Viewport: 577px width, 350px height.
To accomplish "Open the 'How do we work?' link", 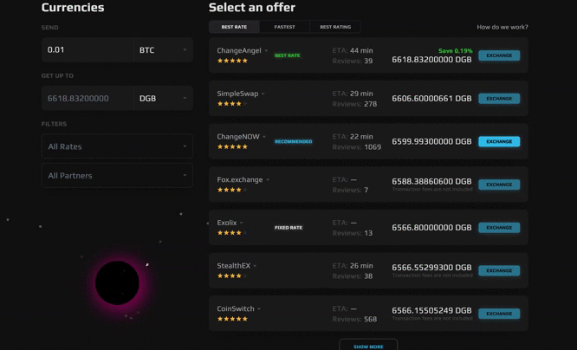I will tap(502, 27).
